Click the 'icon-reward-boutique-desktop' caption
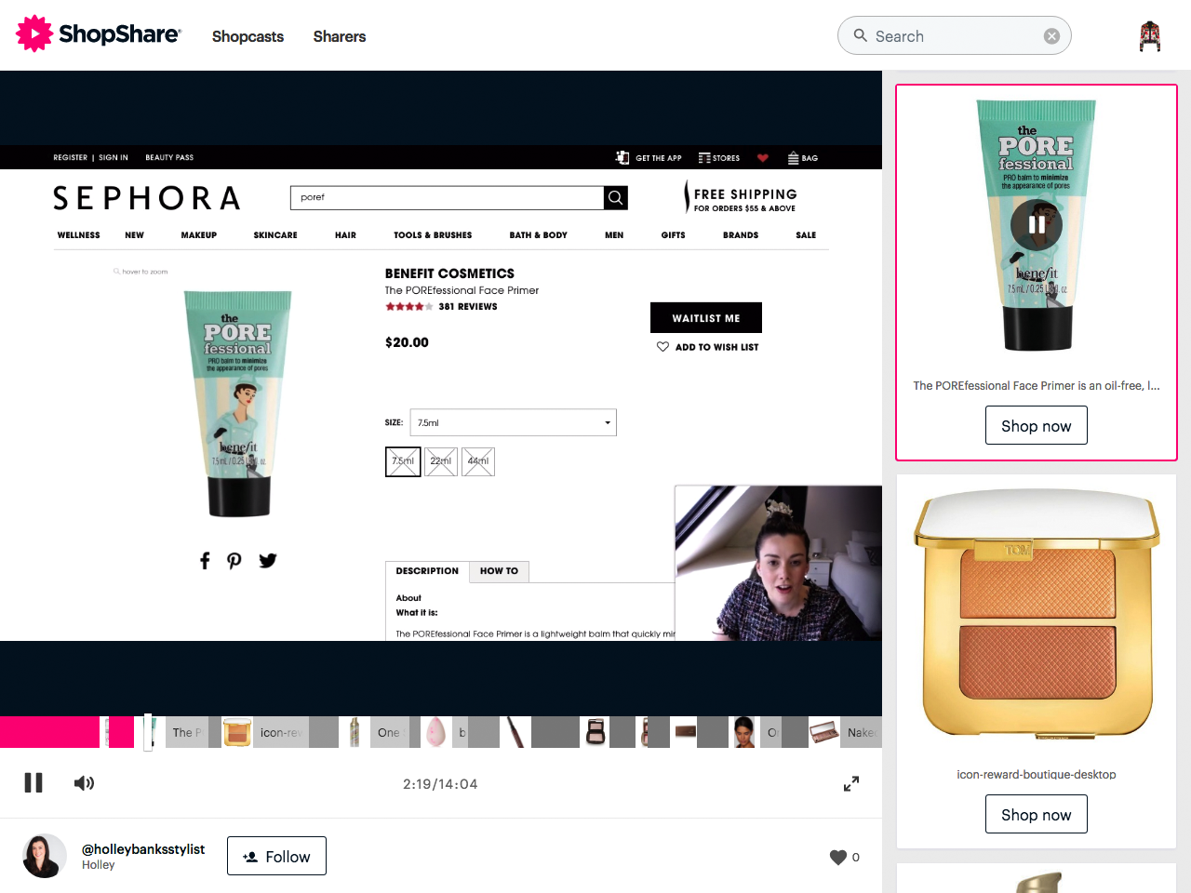Screen dimensions: 1191x893 (1037, 774)
